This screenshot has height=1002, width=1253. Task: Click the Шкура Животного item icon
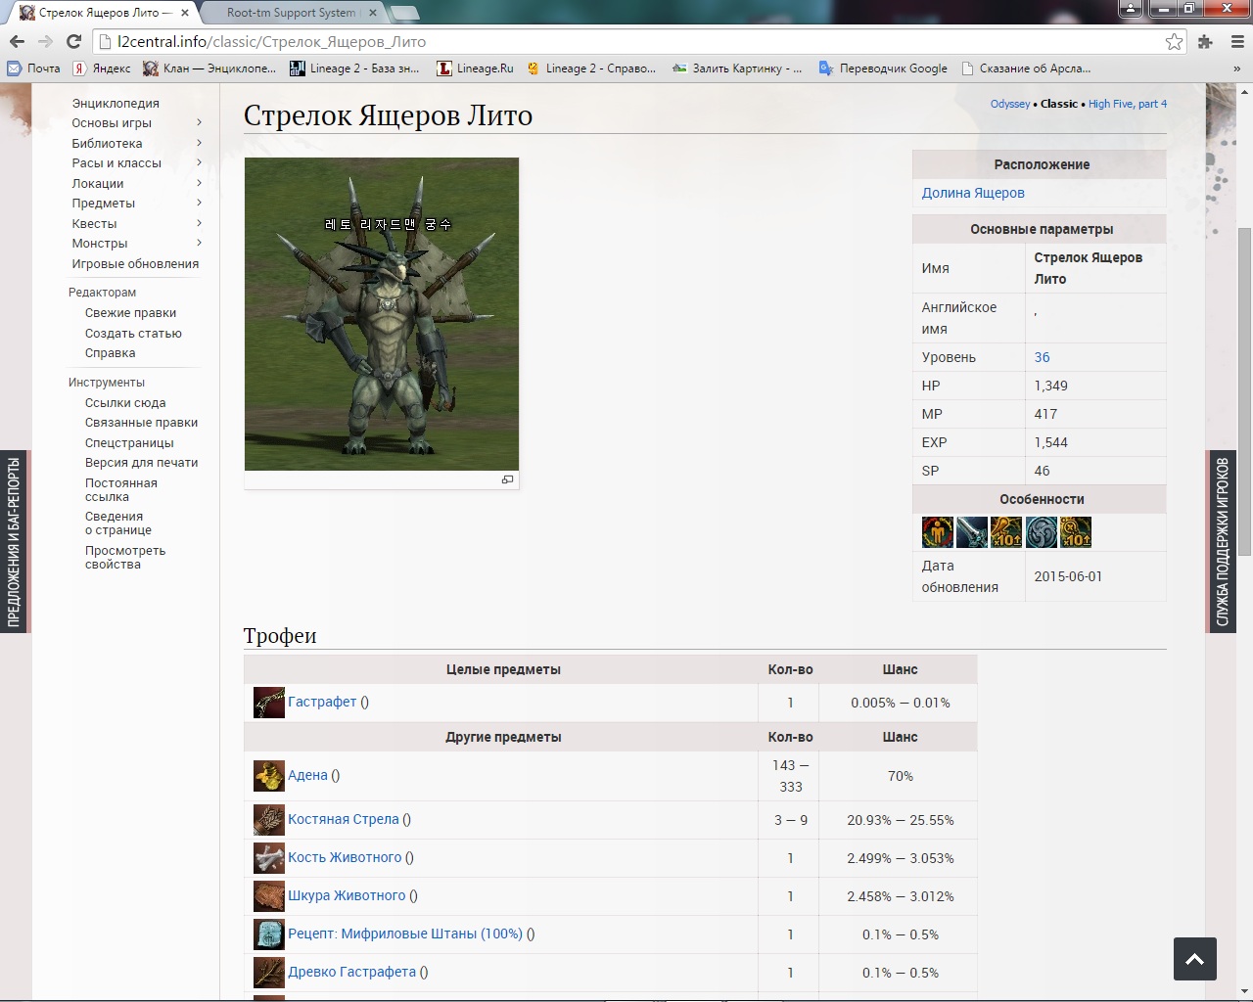tap(269, 896)
